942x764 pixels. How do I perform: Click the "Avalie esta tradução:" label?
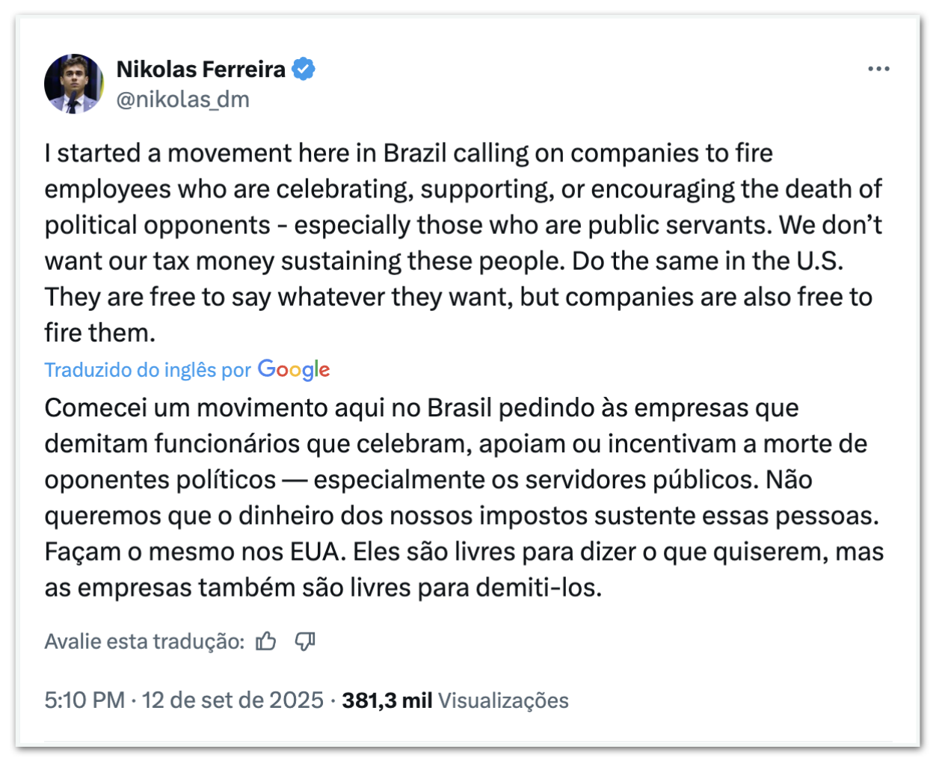pyautogui.click(x=144, y=641)
